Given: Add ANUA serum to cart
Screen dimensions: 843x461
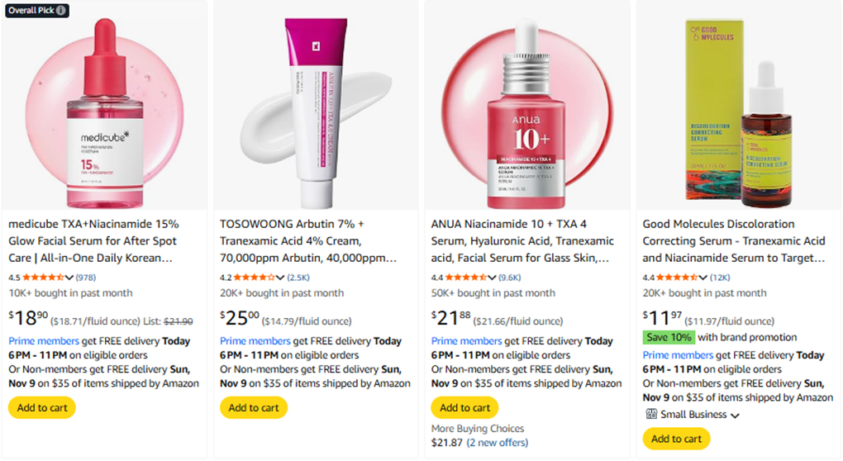Looking at the screenshot, I should point(465,407).
